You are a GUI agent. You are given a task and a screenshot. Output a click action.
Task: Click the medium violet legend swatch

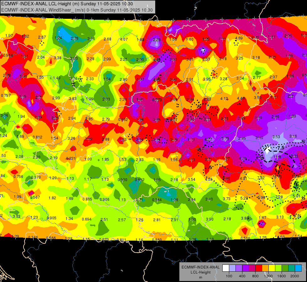(x=239, y=268)
